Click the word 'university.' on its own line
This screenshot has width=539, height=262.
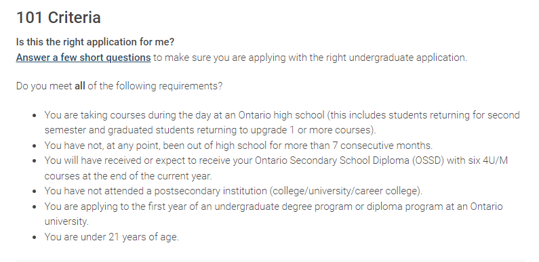point(66,221)
